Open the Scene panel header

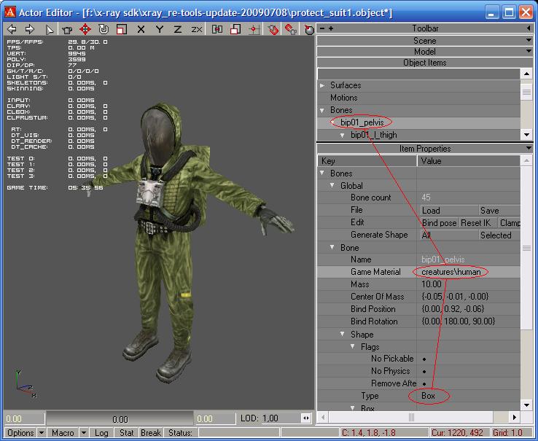point(424,41)
